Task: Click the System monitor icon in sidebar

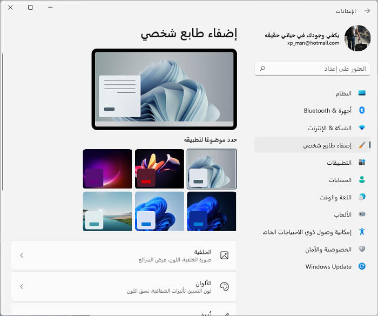Action: 362,93
